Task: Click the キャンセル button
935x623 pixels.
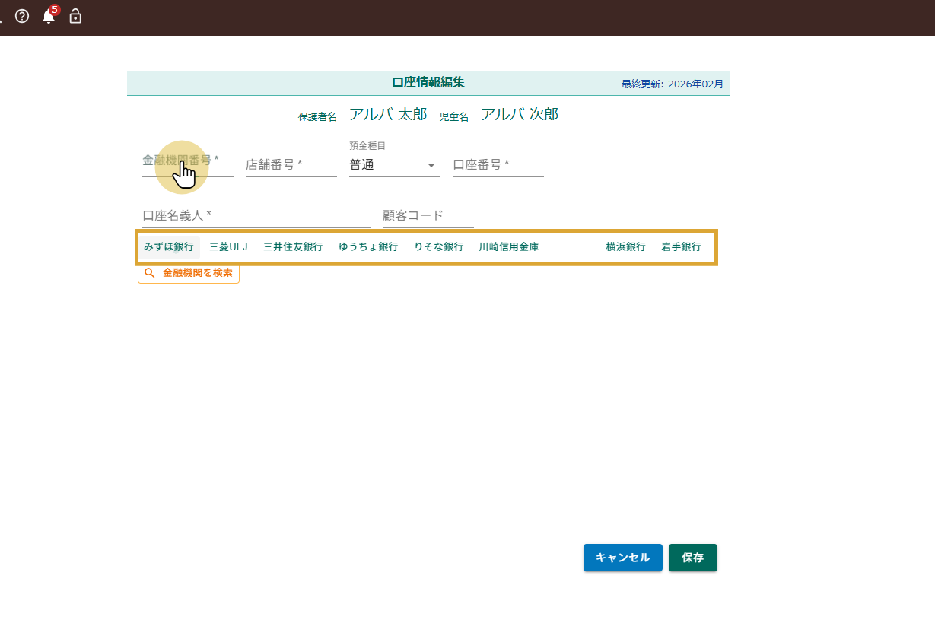Action: tap(622, 558)
